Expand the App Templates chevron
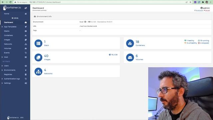213x120 pixels. (x=2, y=27)
